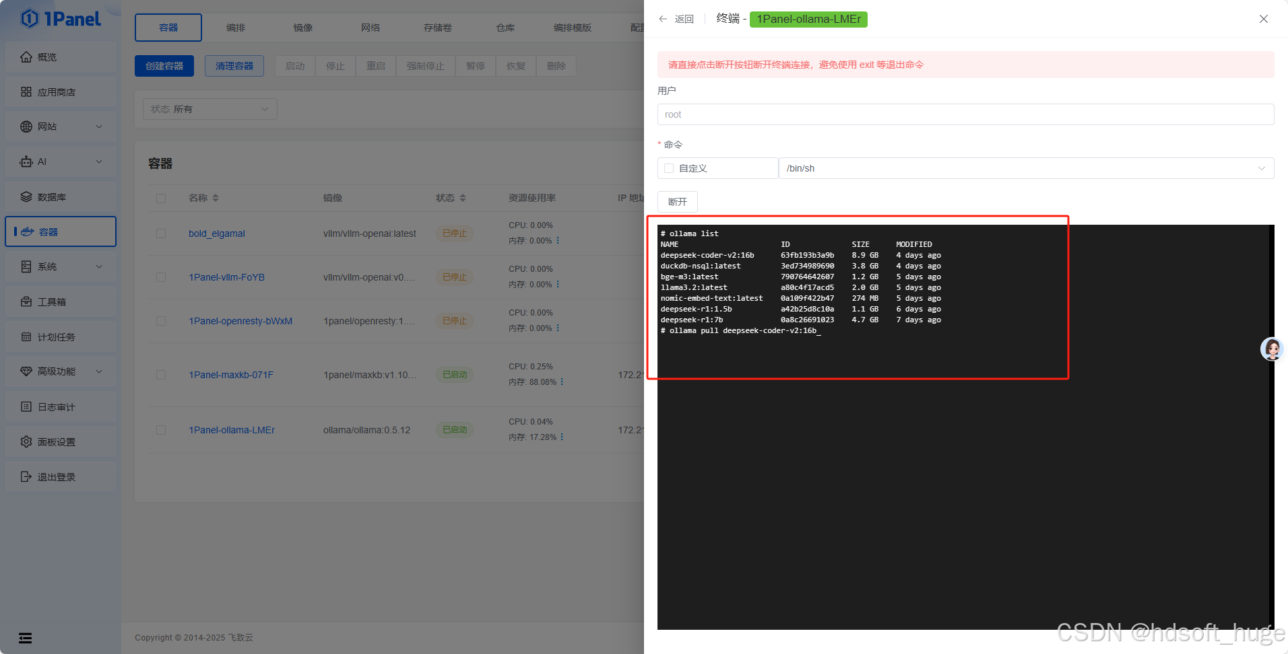Switch to the 编排 tab
The height and width of the screenshot is (654, 1288).
point(236,28)
